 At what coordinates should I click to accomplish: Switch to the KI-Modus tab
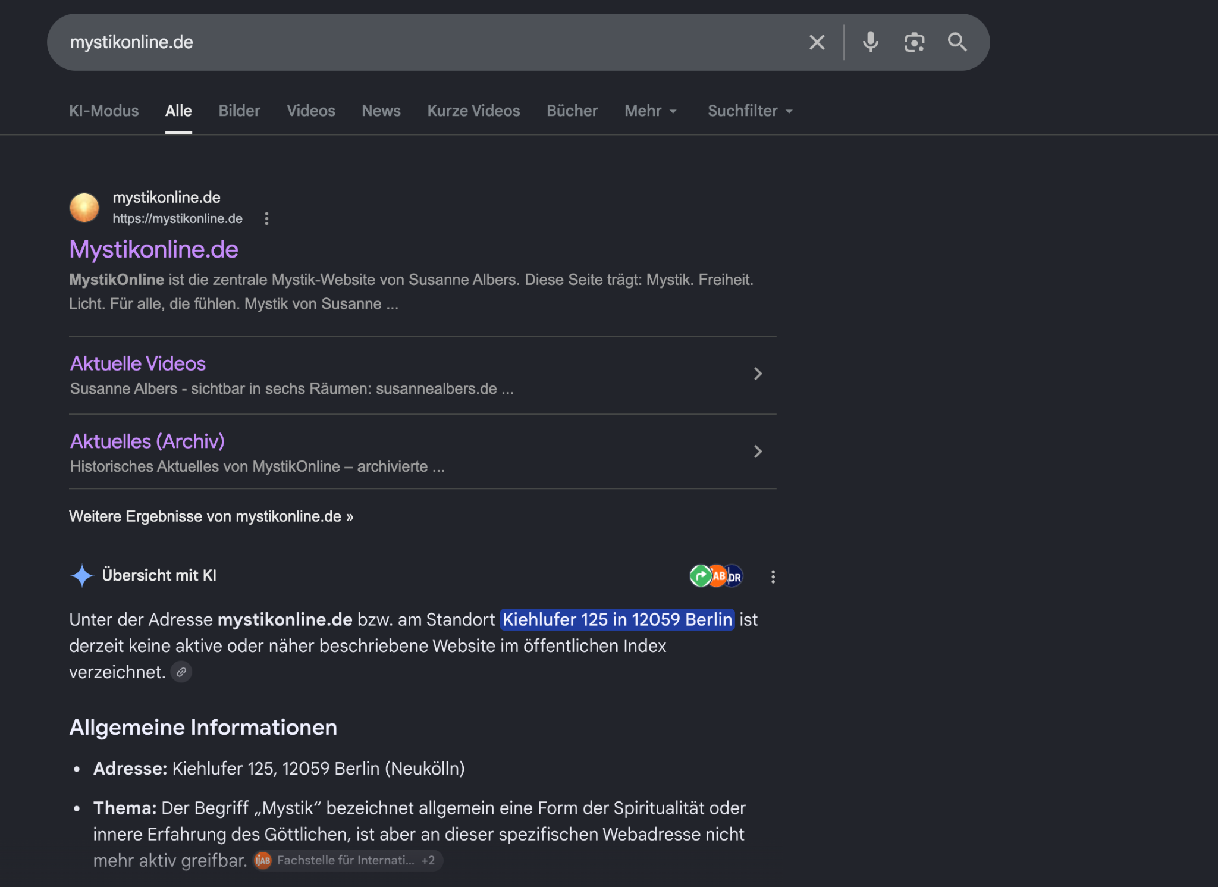click(104, 111)
